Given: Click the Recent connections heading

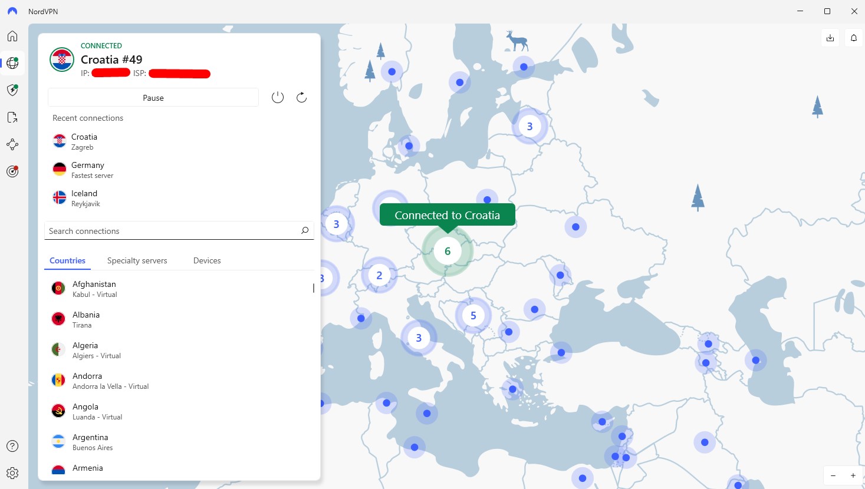Looking at the screenshot, I should pos(88,118).
